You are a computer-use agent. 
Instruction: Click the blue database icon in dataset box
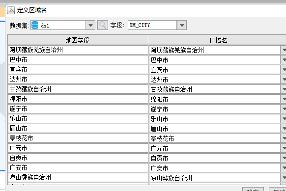click(35, 25)
